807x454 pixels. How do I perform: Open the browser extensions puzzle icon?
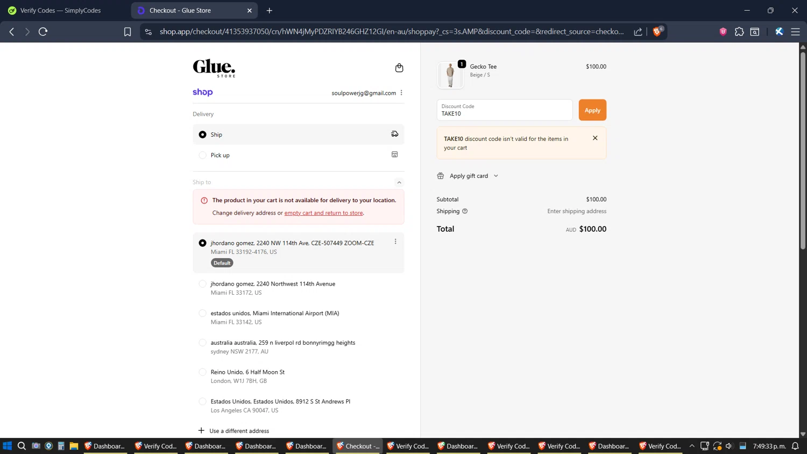tap(739, 32)
